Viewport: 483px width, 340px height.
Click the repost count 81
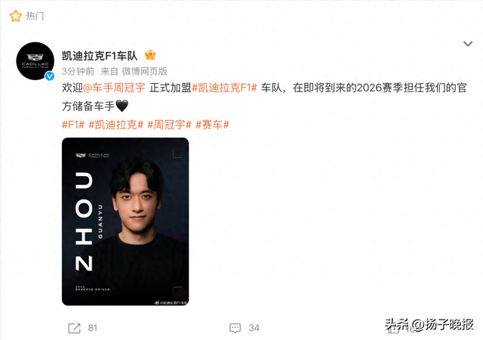pyautogui.click(x=92, y=328)
